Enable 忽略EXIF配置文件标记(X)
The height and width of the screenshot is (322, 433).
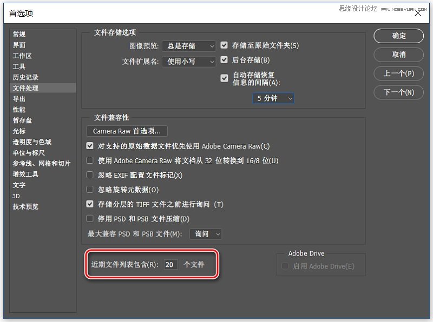[x=89, y=174]
